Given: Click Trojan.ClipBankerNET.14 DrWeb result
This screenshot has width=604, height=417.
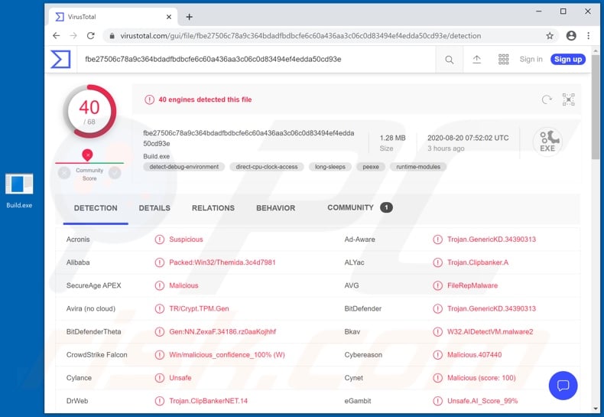Looking at the screenshot, I should 208,401.
